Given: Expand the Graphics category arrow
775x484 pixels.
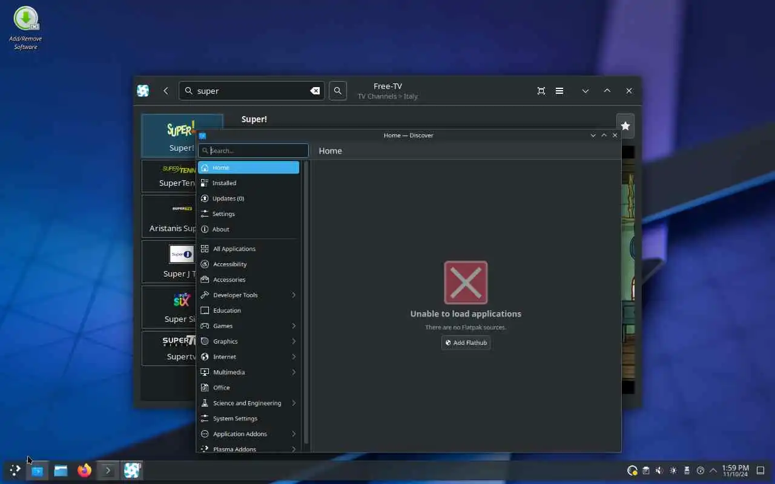Looking at the screenshot, I should click(294, 341).
